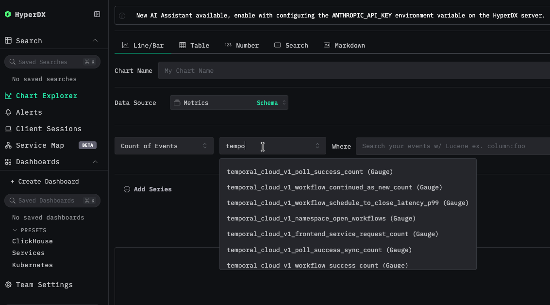Click the Where Lucene search field

point(437,145)
